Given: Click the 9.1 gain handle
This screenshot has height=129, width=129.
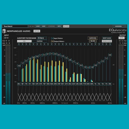Looking at the screenshot, I should 52,54.
